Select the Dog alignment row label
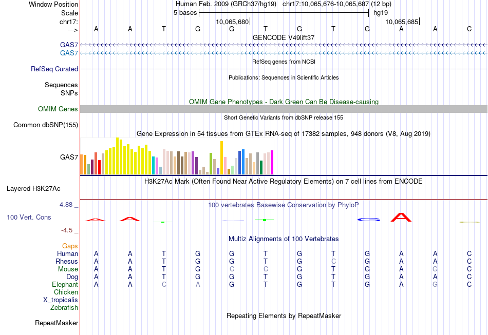Screen dimensions: 488x335 point(72,277)
